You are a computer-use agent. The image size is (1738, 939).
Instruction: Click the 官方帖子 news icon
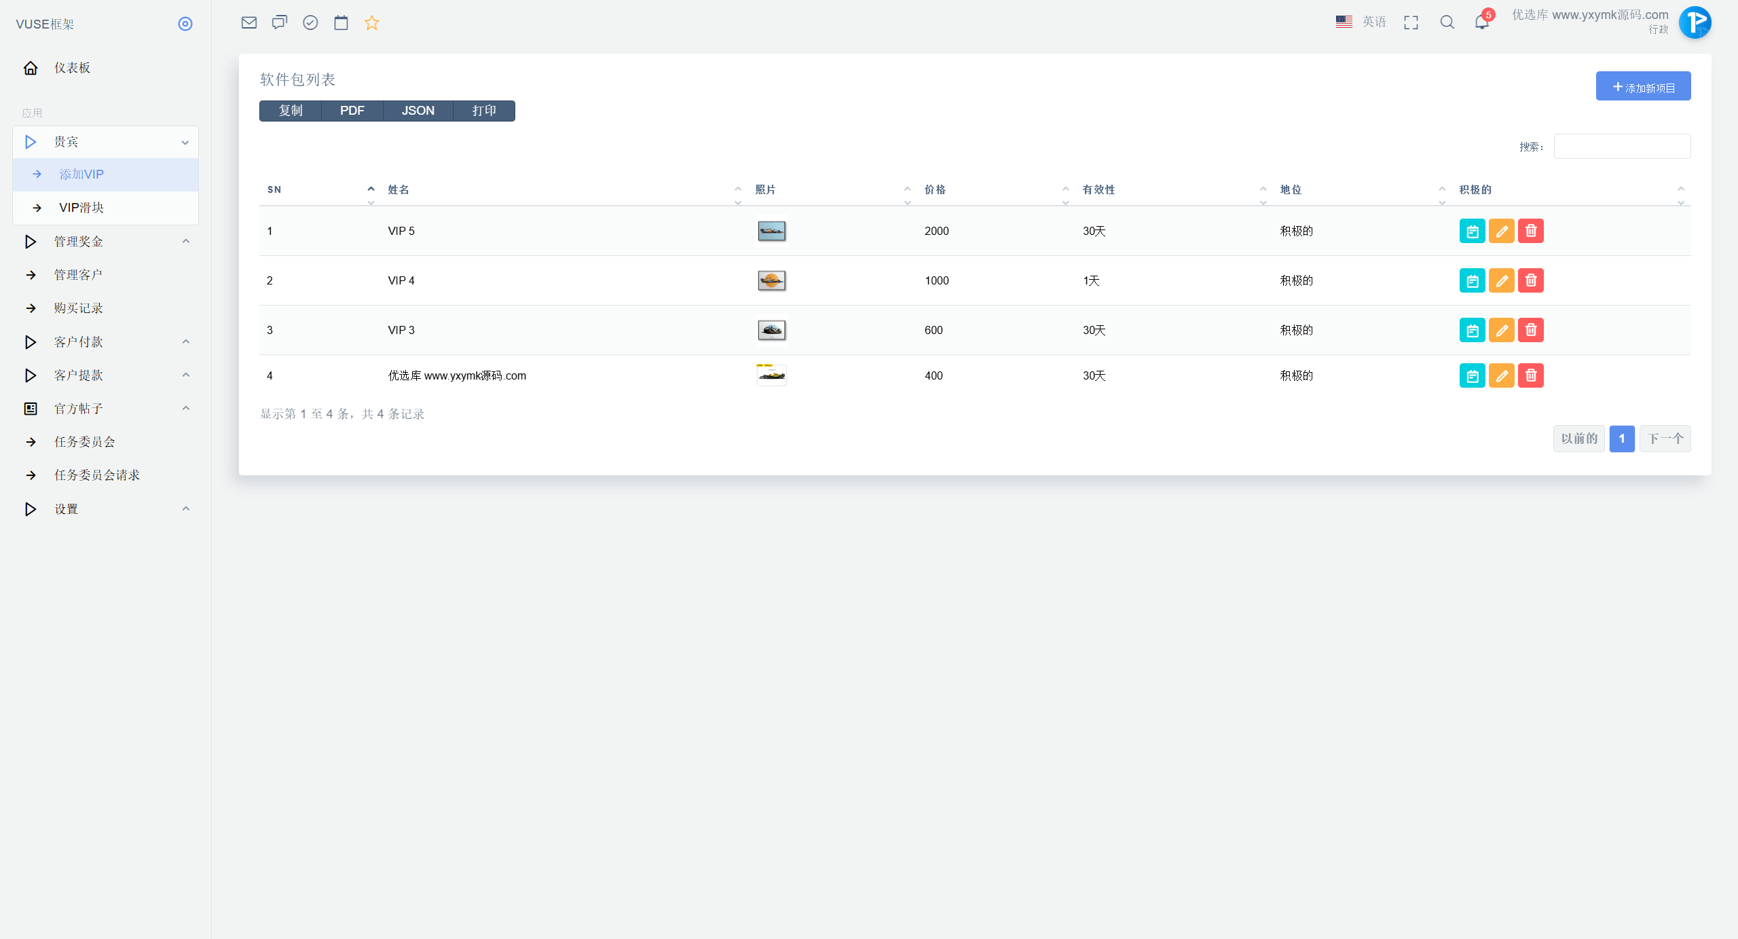pyautogui.click(x=31, y=409)
